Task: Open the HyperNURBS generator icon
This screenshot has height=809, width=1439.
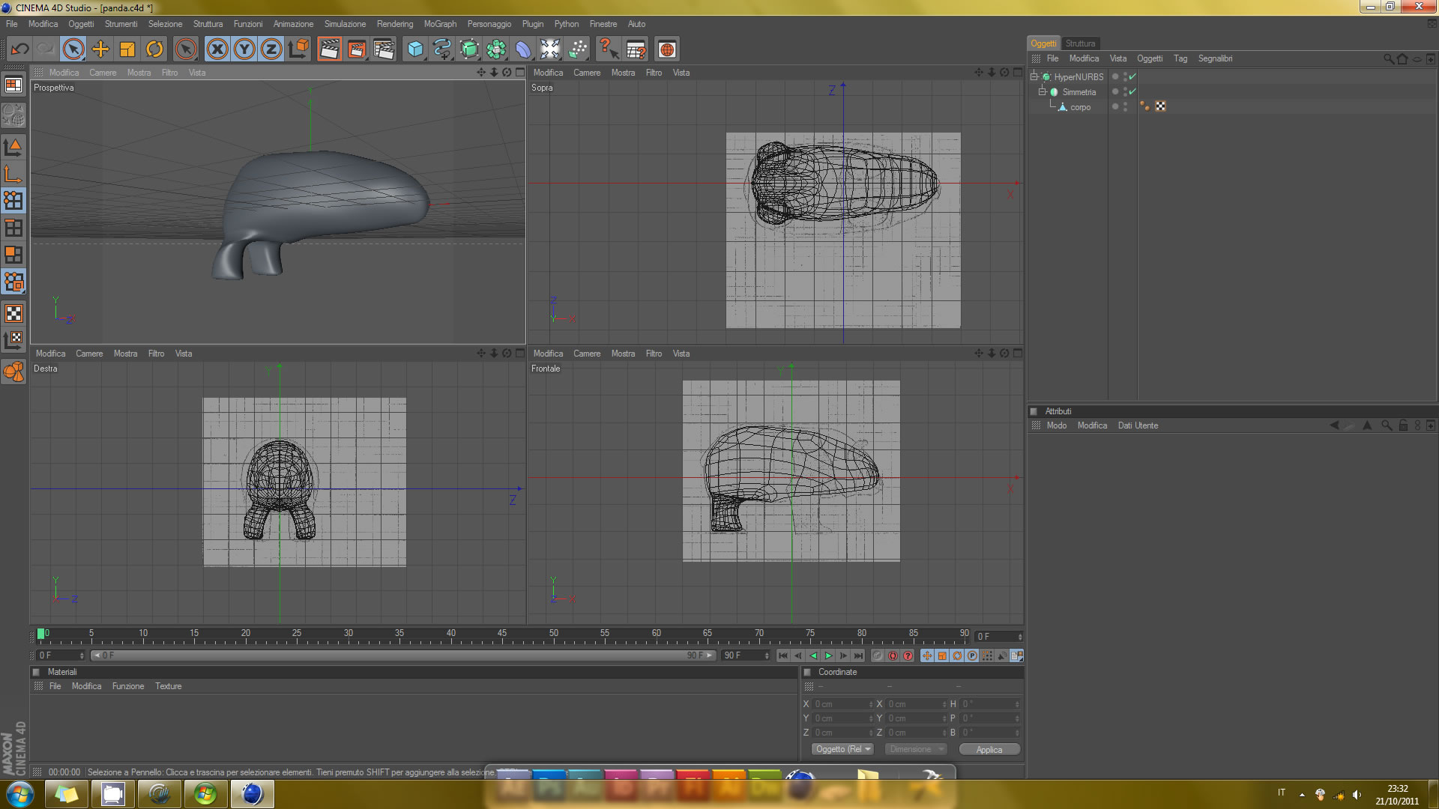Action: [469, 49]
